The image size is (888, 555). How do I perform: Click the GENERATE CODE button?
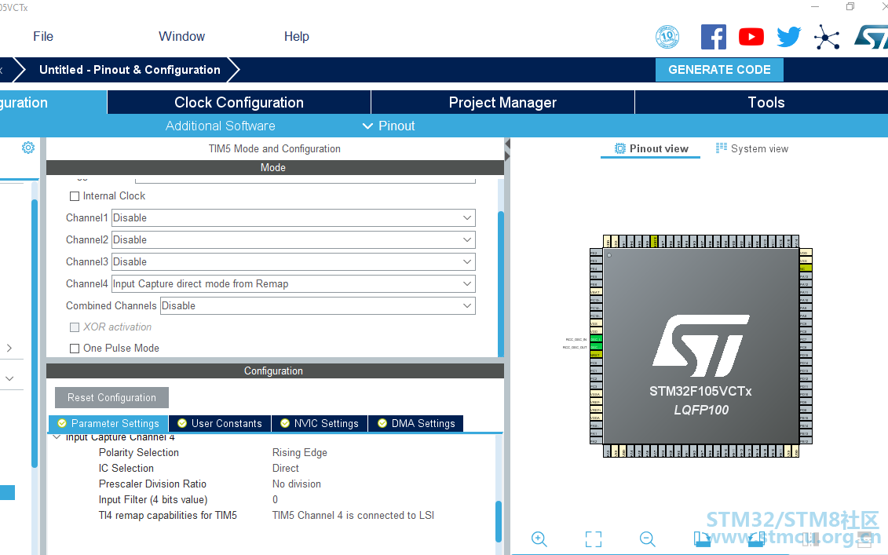click(719, 70)
